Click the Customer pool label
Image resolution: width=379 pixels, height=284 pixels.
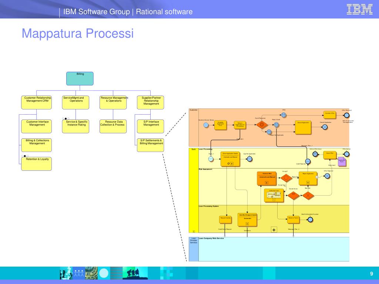[193, 110]
